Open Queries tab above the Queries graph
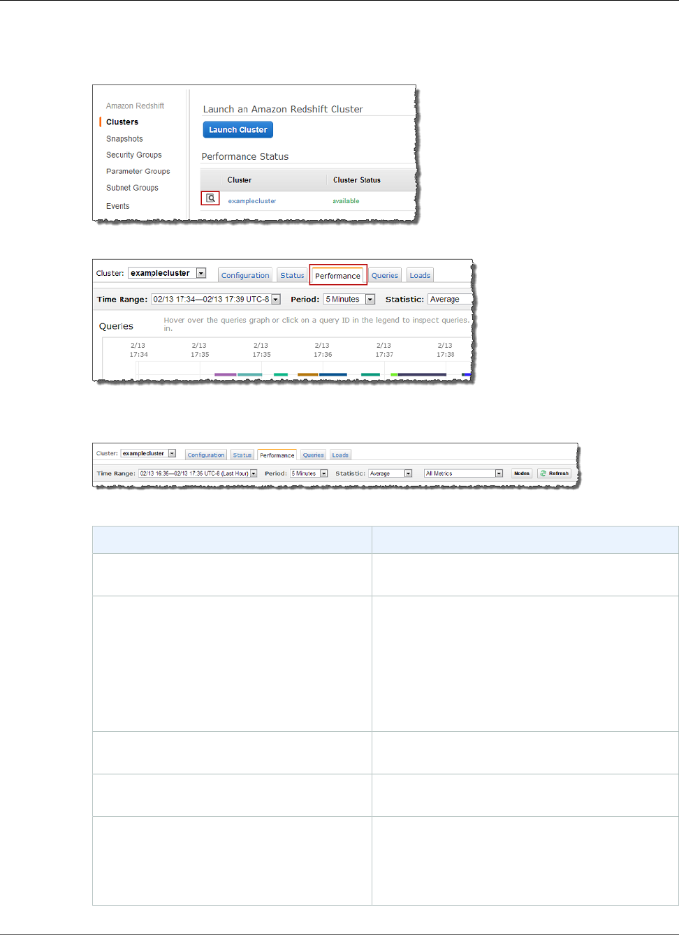The image size is (679, 935). (x=385, y=275)
